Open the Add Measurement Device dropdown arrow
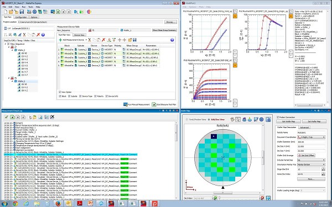The image size is (332, 207). [86, 40]
